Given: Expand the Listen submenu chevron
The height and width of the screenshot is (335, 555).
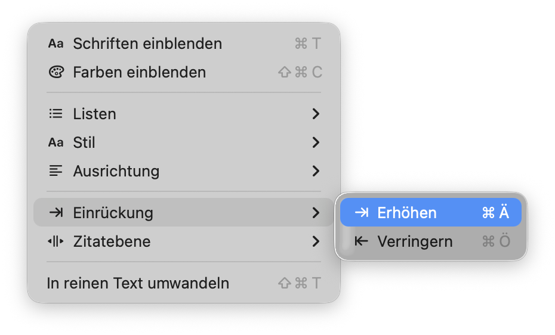Looking at the screenshot, I should (x=316, y=114).
